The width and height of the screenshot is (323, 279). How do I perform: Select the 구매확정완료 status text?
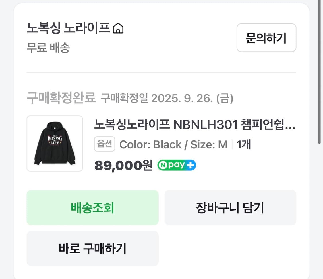(x=61, y=98)
